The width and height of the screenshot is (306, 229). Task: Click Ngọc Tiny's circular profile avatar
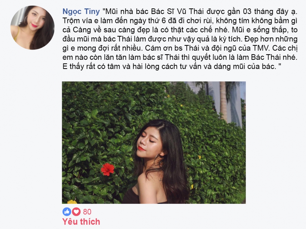(32, 27)
